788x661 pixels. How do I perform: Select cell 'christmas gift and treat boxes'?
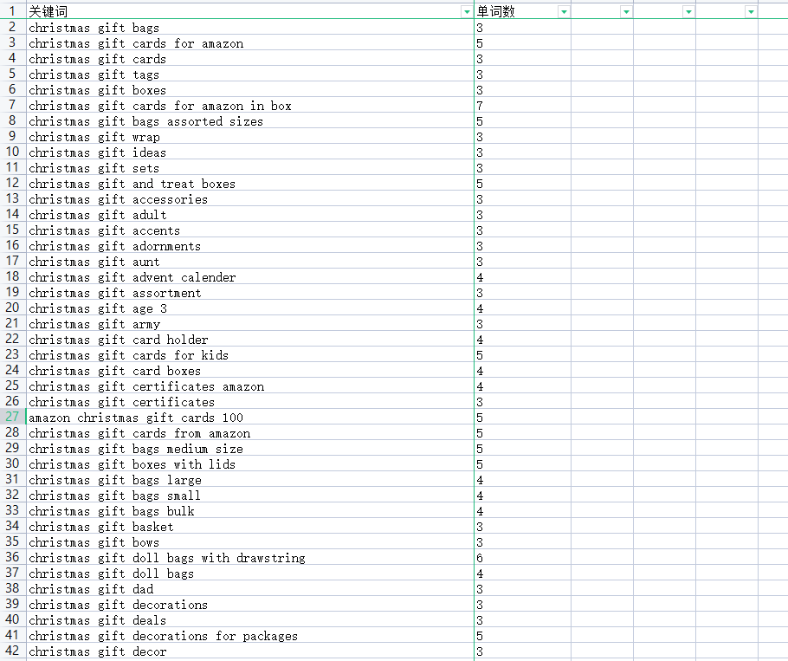coord(249,183)
